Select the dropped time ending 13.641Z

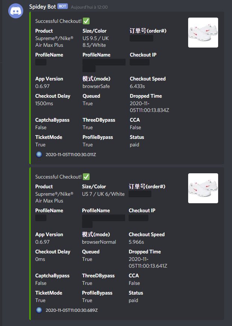tap(148, 262)
